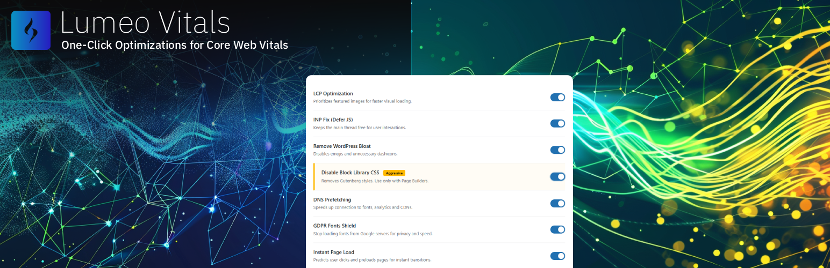This screenshot has height=268, width=830.
Task: Toggle the GDPR Fonts Shield switch
Action: (x=557, y=229)
